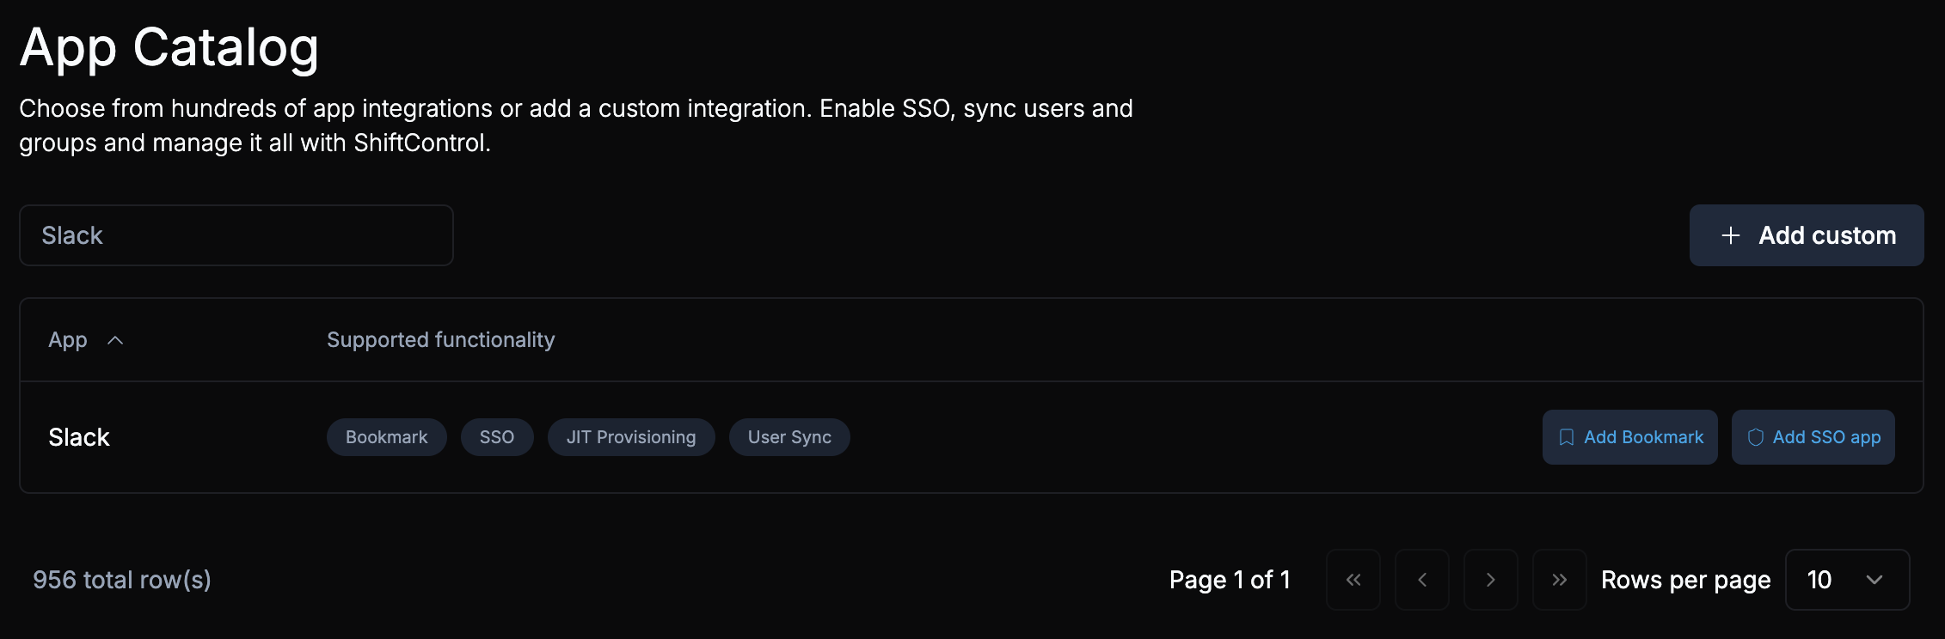Click the Add custom button
Screen dimensions: 1945x639
point(1806,235)
